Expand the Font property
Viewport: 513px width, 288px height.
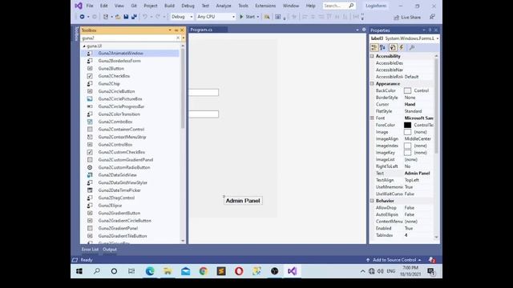pyautogui.click(x=372, y=118)
